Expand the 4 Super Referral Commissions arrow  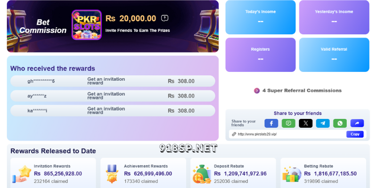[x=257, y=91]
